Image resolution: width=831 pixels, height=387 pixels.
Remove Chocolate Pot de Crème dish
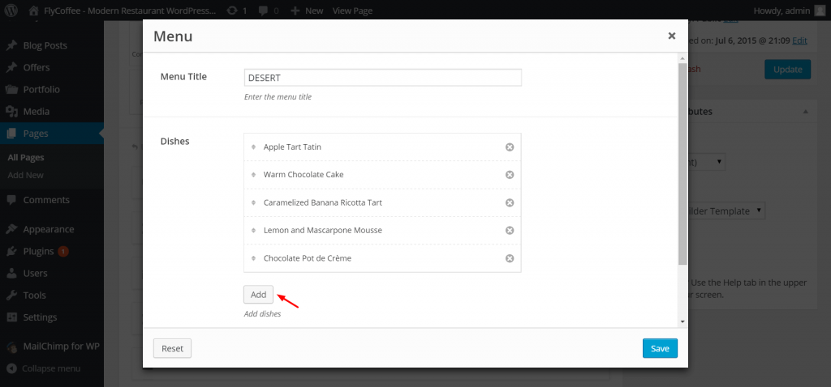(x=510, y=258)
